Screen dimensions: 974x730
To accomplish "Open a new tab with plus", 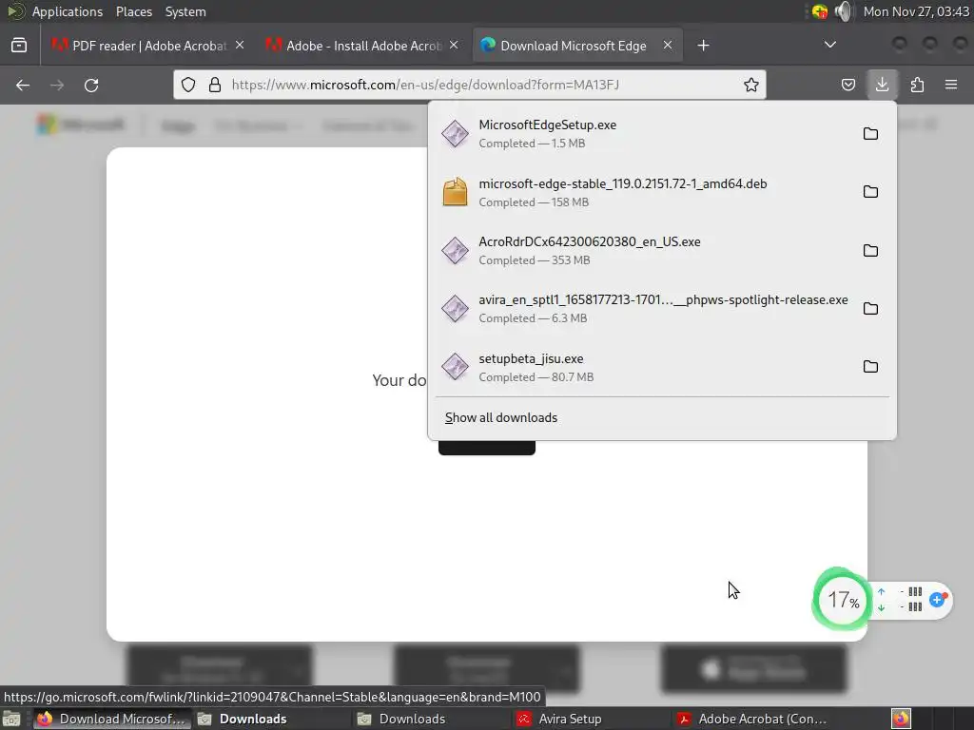I will tap(703, 46).
